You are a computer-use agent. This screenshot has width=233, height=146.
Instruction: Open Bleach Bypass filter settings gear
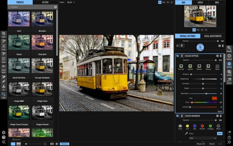click(x=217, y=56)
